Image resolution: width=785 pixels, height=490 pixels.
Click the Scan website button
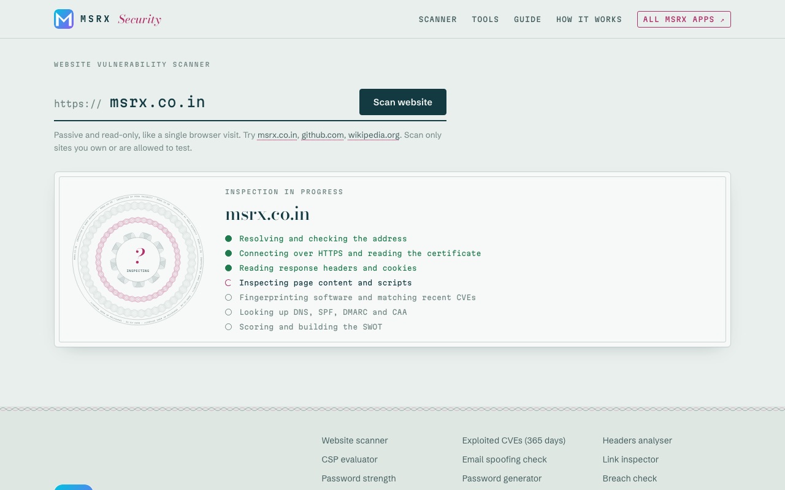pos(403,102)
